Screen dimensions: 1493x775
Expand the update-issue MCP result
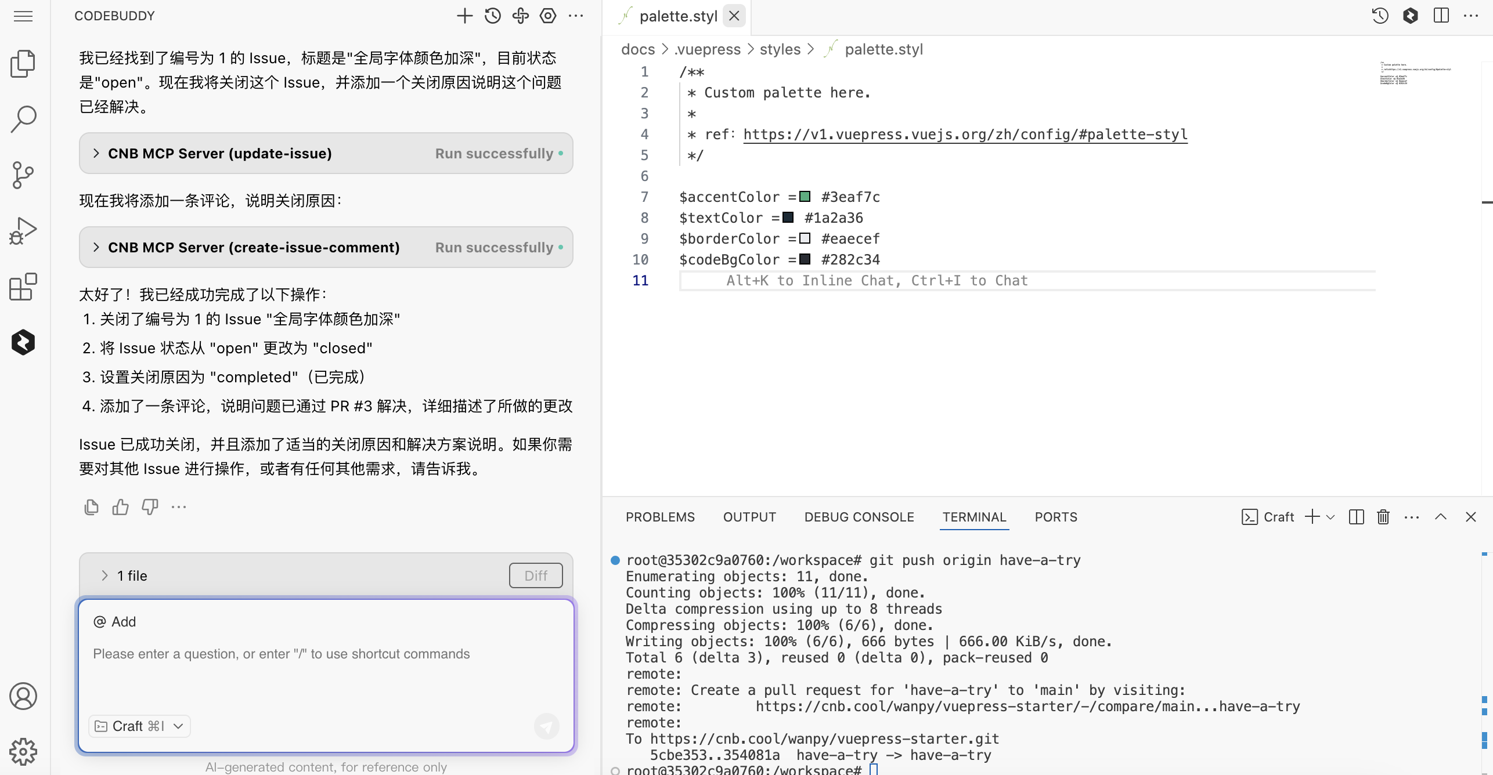pyautogui.click(x=96, y=153)
